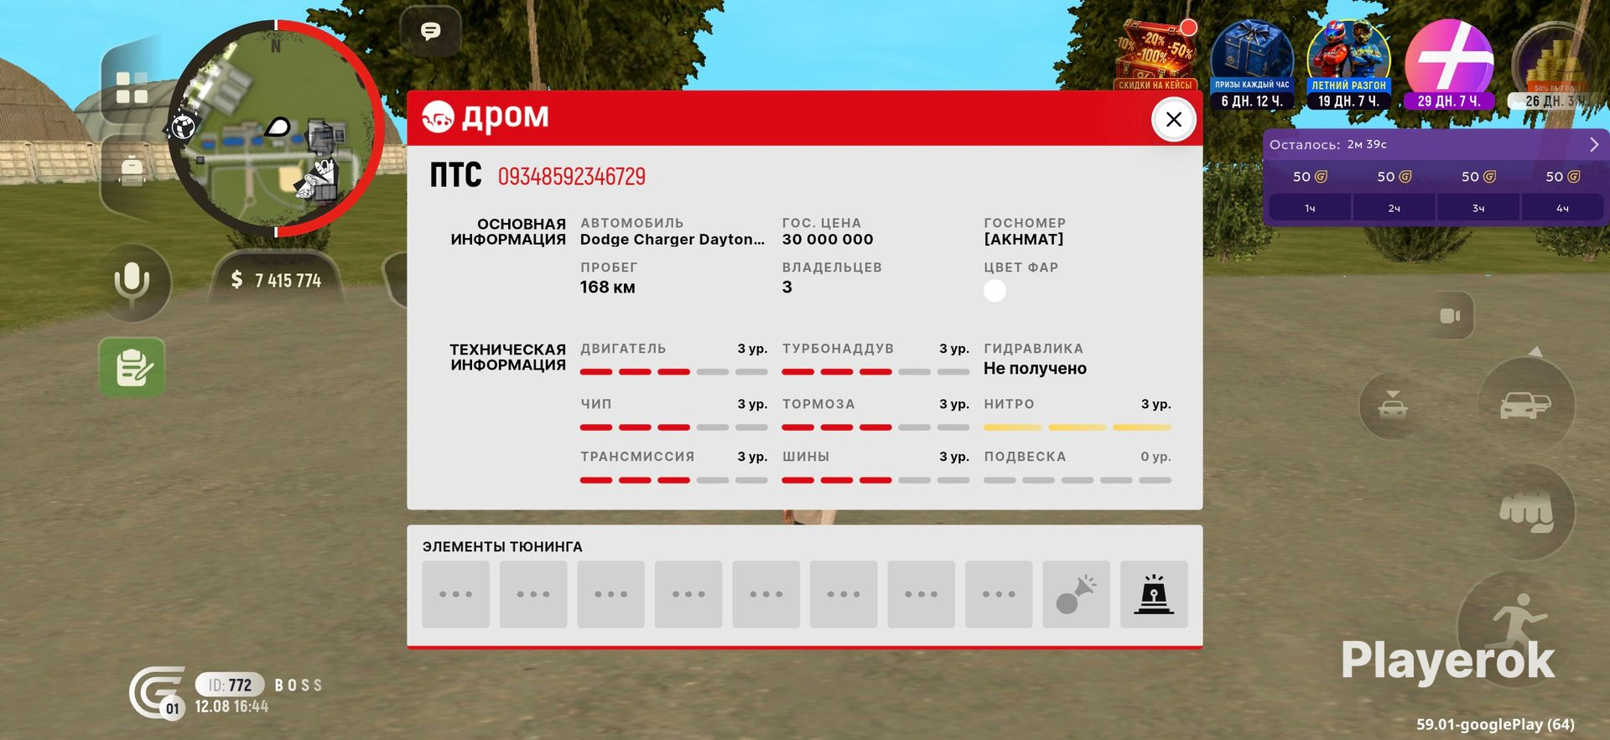Viewport: 1610px width, 740px height.
Task: Open the gold coins offer icon
Action: 1555,65
